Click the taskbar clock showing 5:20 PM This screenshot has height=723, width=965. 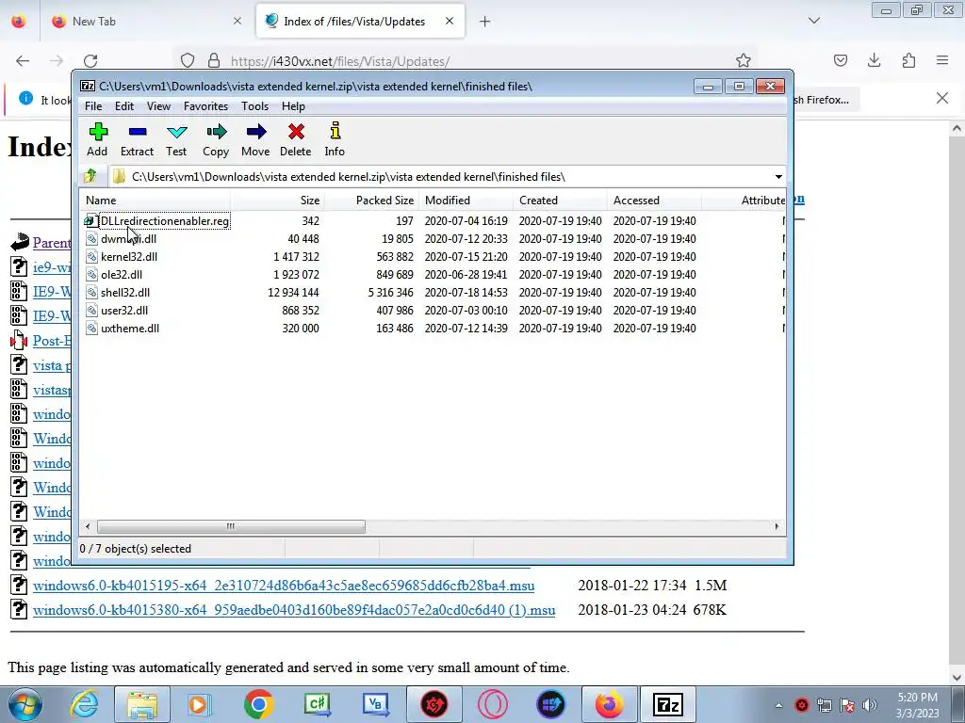pos(917,705)
